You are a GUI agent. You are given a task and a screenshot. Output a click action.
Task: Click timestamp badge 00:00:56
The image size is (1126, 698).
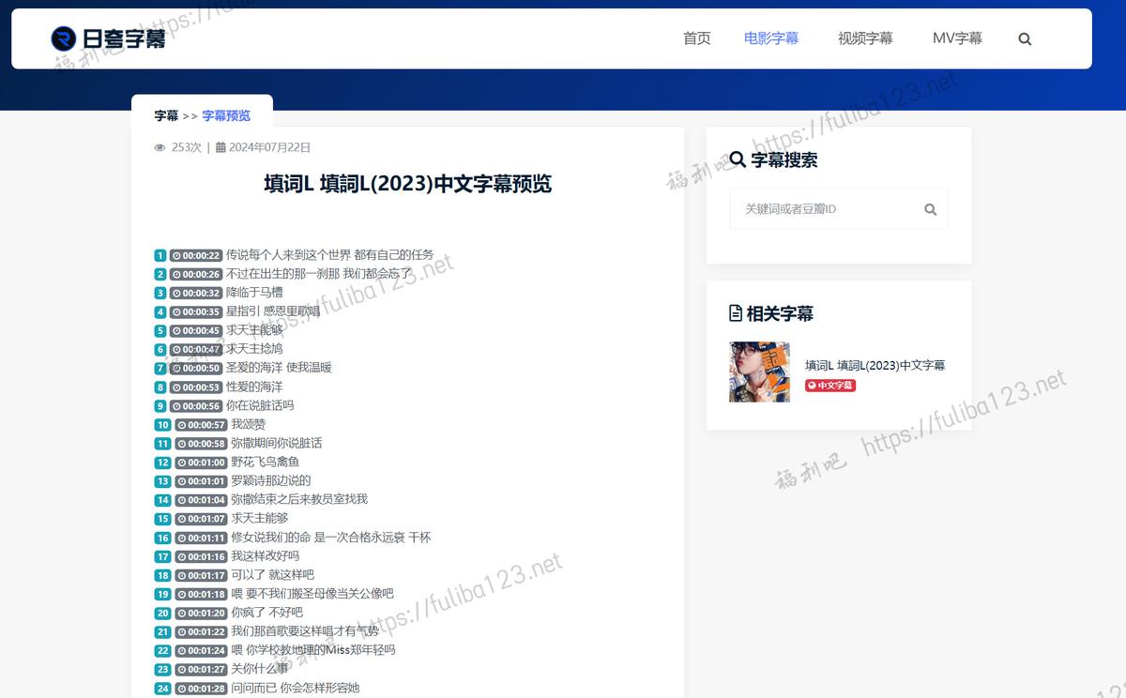tap(196, 406)
